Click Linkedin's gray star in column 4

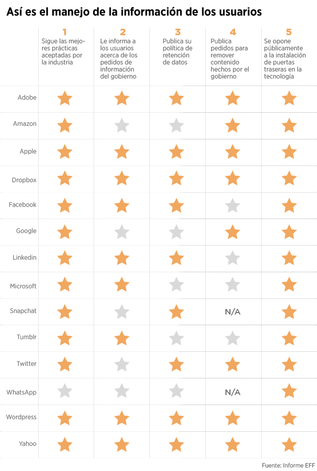point(232,258)
